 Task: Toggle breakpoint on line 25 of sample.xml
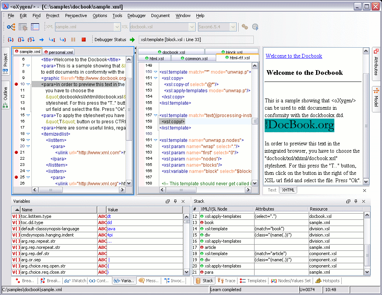(x=16, y=177)
